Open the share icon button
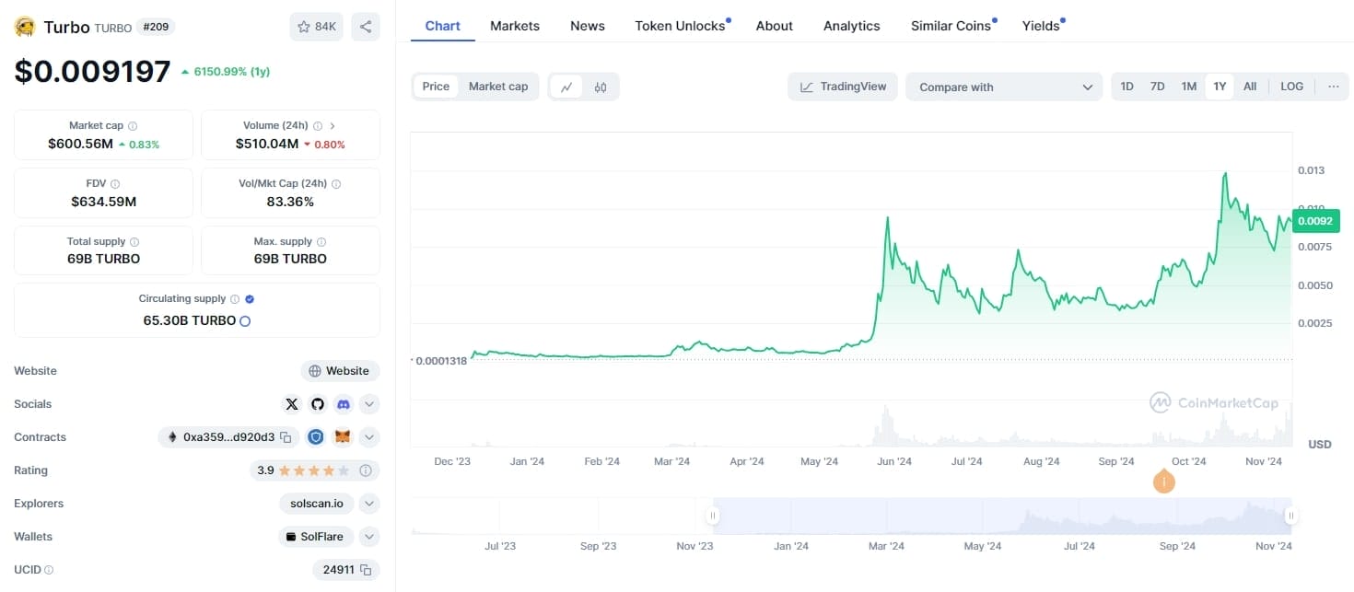This screenshot has width=1354, height=592. point(366,27)
